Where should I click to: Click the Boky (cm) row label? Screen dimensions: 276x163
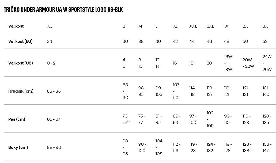[18, 147]
